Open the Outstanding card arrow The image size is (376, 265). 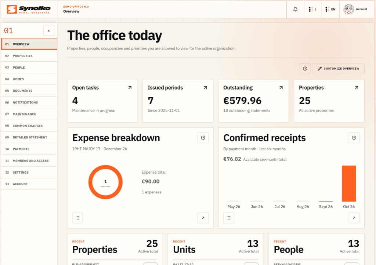(281, 88)
